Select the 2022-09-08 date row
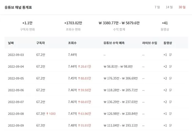This screenshot has height=134, width=192. click(x=16, y=113)
